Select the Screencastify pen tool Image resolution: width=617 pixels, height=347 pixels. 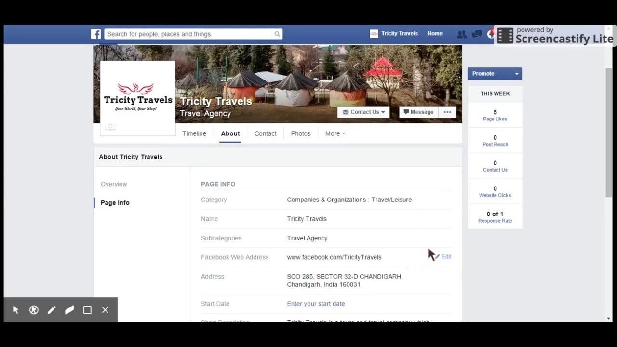pyautogui.click(x=52, y=310)
